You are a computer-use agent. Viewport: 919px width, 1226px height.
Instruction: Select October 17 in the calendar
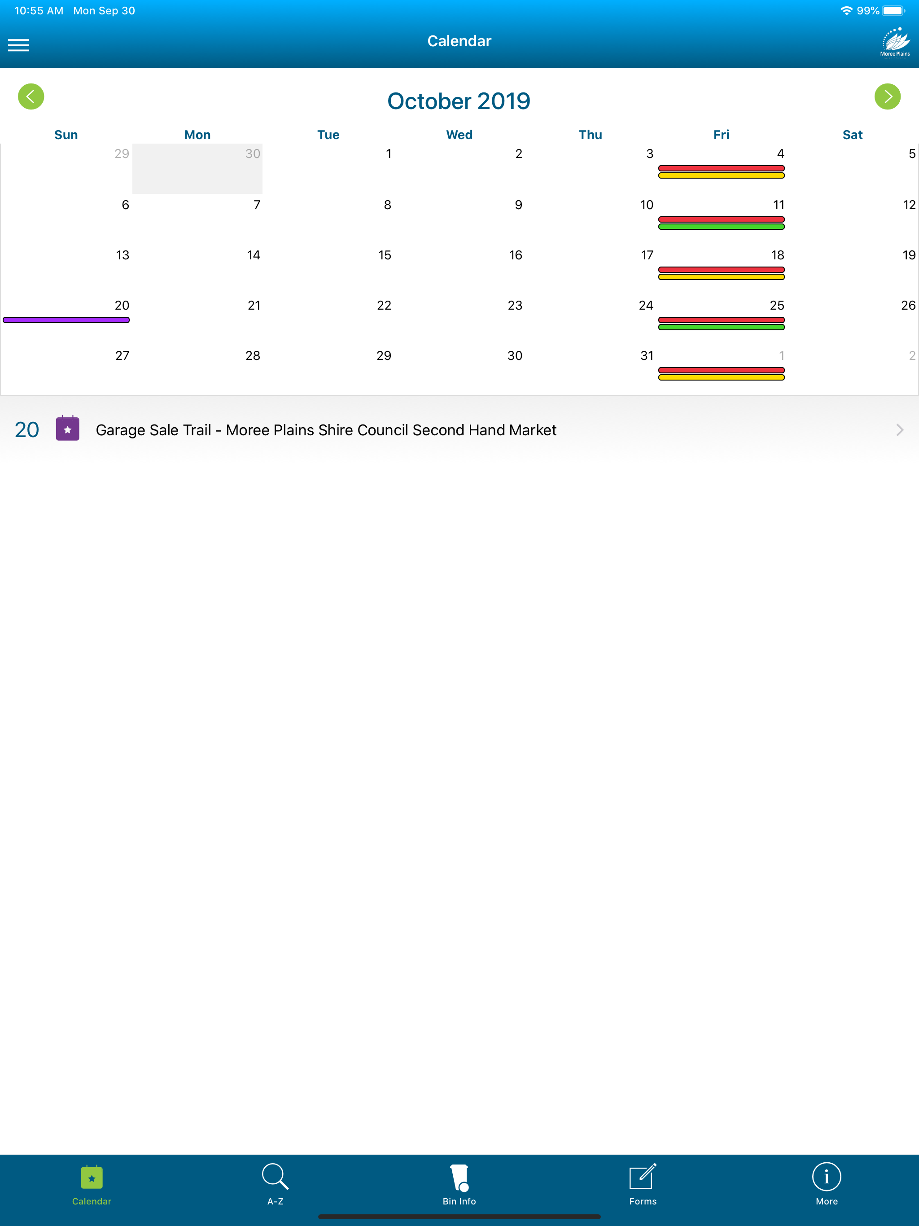pos(591,270)
